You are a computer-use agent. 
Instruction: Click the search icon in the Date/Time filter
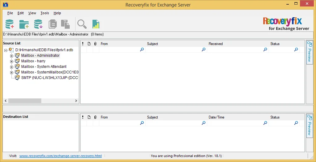[265, 123]
